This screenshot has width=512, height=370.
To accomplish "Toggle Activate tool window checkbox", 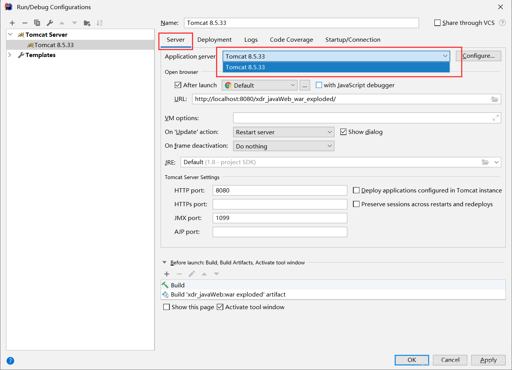I will click(220, 307).
